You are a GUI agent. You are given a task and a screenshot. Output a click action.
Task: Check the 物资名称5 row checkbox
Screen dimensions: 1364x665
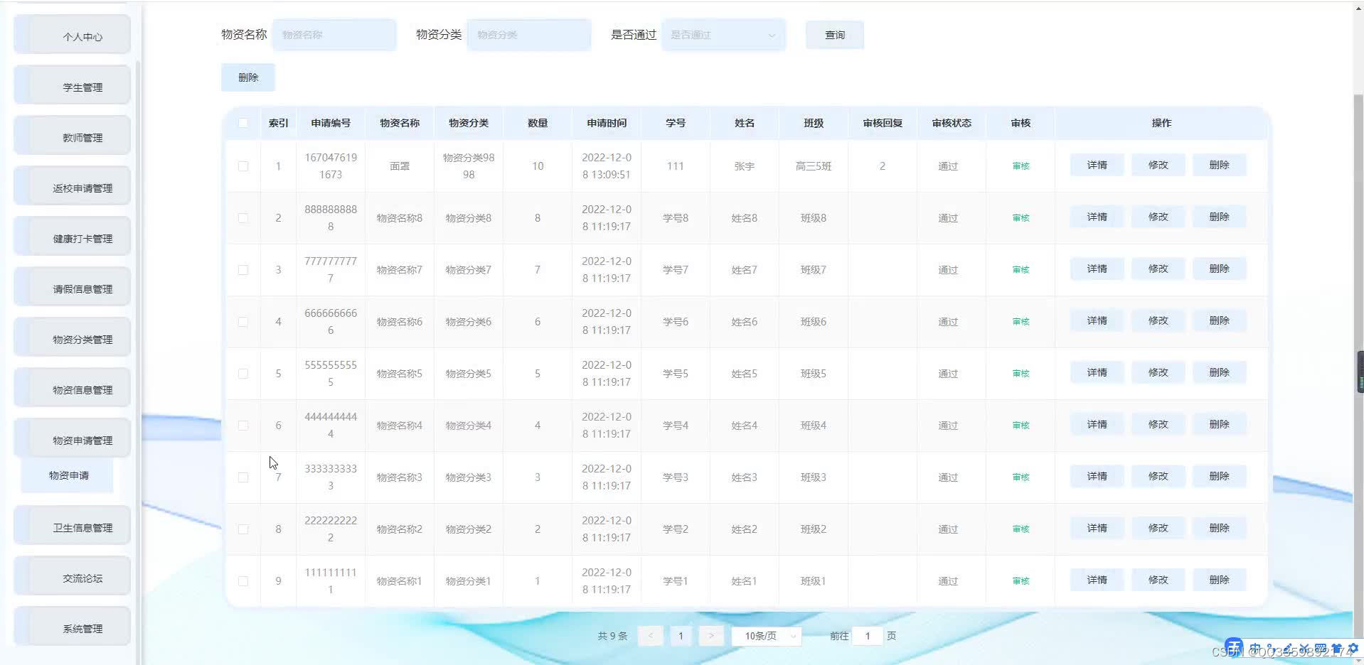pos(243,374)
